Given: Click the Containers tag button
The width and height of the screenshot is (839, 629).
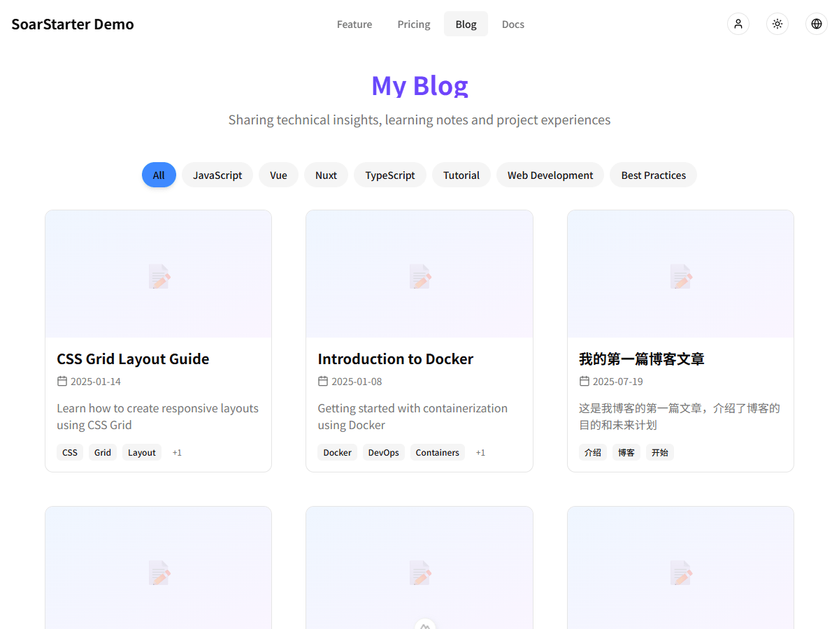Looking at the screenshot, I should pos(437,452).
